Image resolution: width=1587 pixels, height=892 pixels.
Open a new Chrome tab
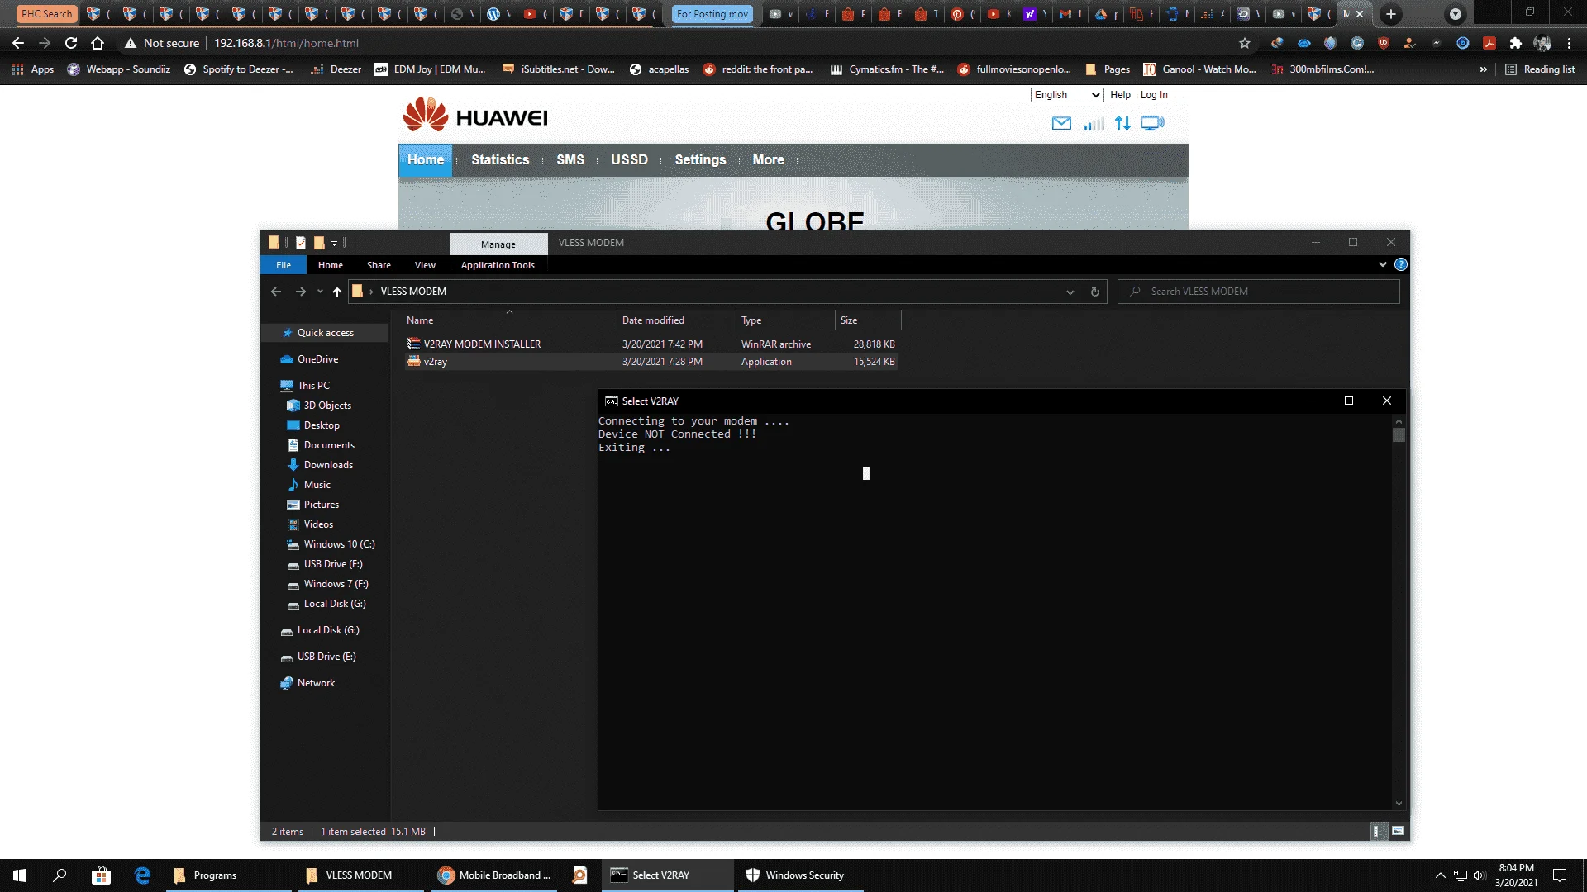pyautogui.click(x=1391, y=14)
